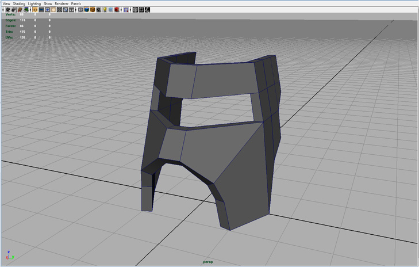419x267 pixels.
Task: Toggle the Shadows cube icon
Action: point(110,10)
